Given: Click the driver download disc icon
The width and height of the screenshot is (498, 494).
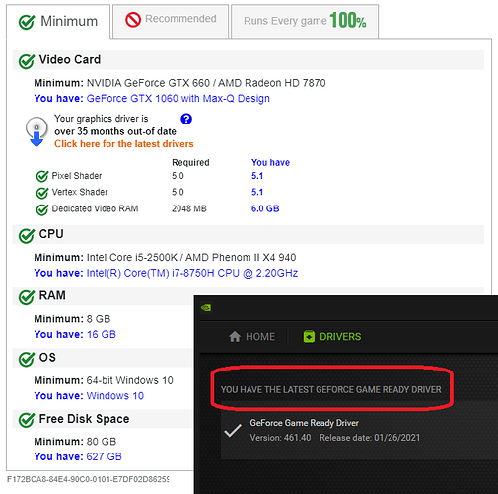Looking at the screenshot, I should coord(36,131).
